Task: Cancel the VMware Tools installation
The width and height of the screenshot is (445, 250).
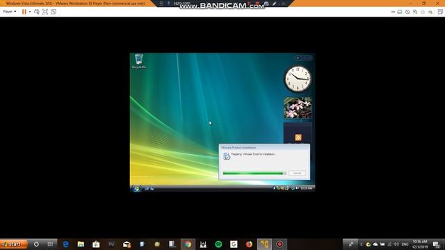Action: pyautogui.click(x=297, y=173)
